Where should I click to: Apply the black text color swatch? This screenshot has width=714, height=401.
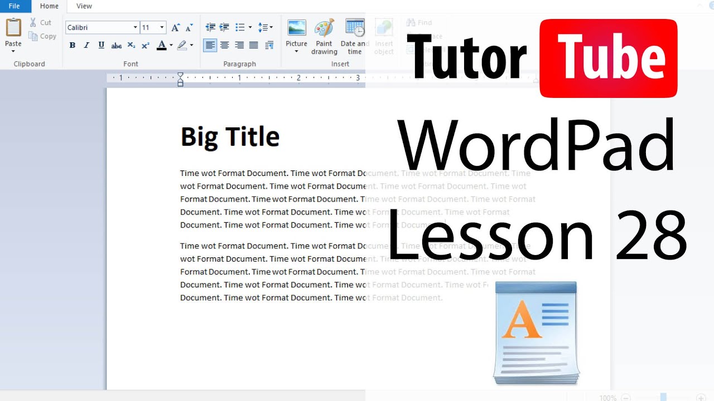161,46
